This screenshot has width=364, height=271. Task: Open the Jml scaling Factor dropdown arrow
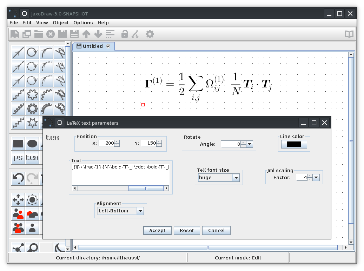click(316, 178)
